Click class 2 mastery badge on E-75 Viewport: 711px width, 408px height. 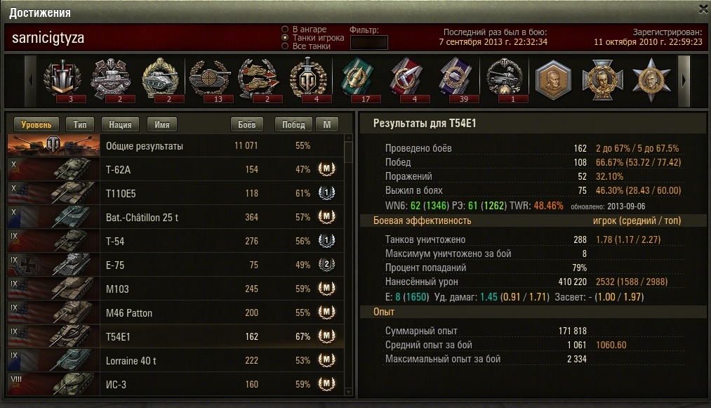(326, 265)
